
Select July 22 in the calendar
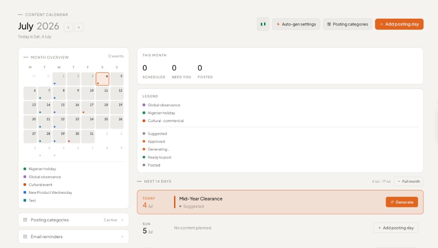click(x=59, y=122)
